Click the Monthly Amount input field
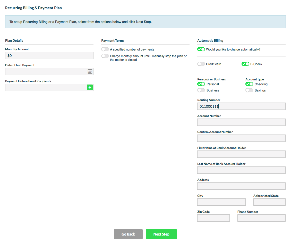The width and height of the screenshot is (291, 243). point(49,55)
